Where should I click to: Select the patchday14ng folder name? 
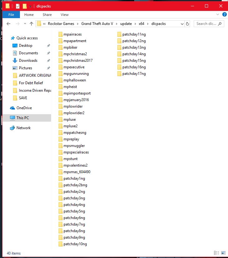134,54
